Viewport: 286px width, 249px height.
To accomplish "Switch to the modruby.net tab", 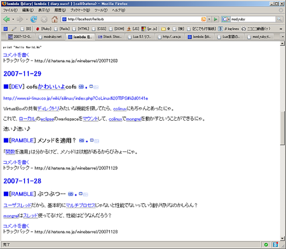I will point(50,37).
